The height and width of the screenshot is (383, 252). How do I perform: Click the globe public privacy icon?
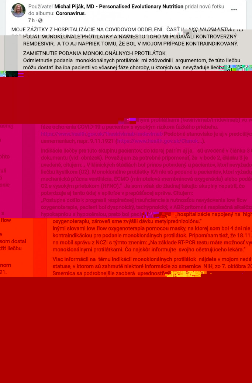[x=40, y=21]
